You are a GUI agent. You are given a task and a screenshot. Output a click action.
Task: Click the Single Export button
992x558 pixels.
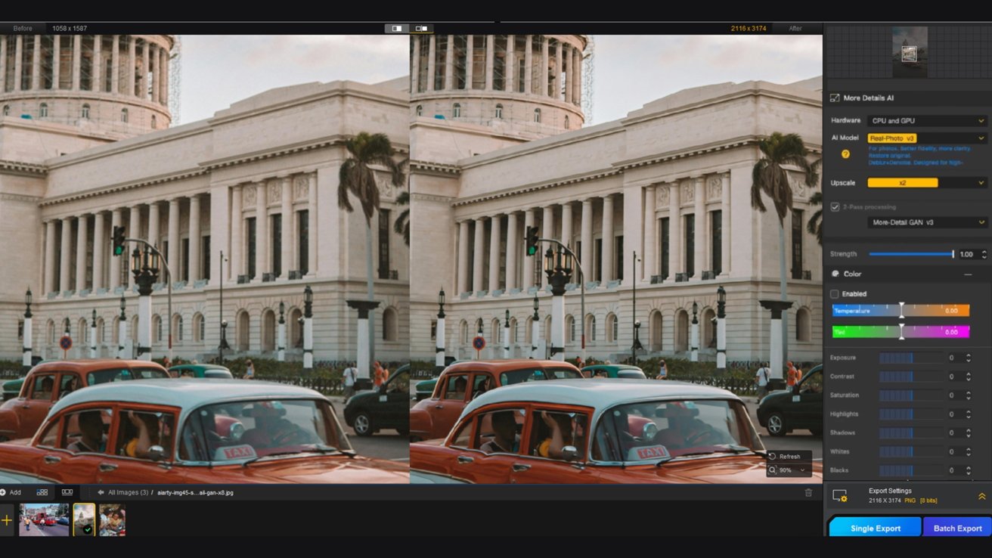point(876,528)
